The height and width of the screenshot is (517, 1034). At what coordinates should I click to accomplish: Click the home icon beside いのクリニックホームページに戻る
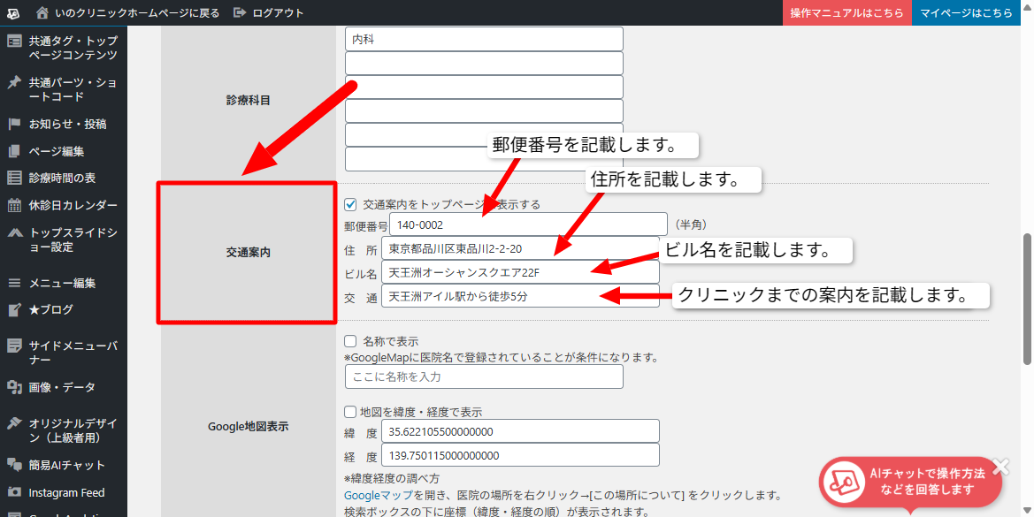[42, 13]
